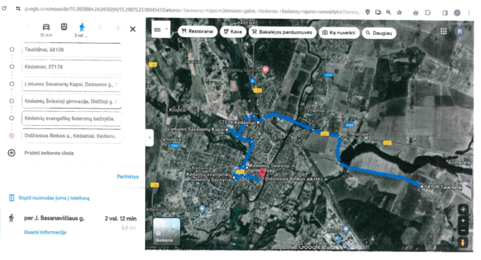
Task: Open Parinktys route options
Action: 128,177
